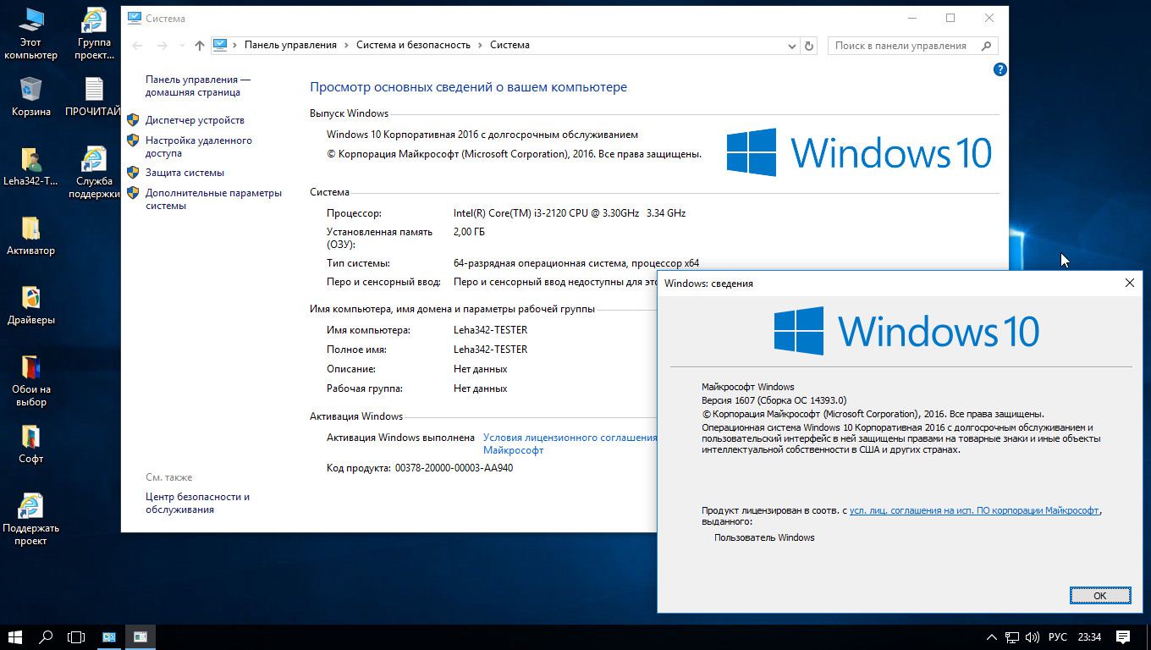Click the Task View taskbar button
This screenshot has width=1151, height=650.
[76, 636]
